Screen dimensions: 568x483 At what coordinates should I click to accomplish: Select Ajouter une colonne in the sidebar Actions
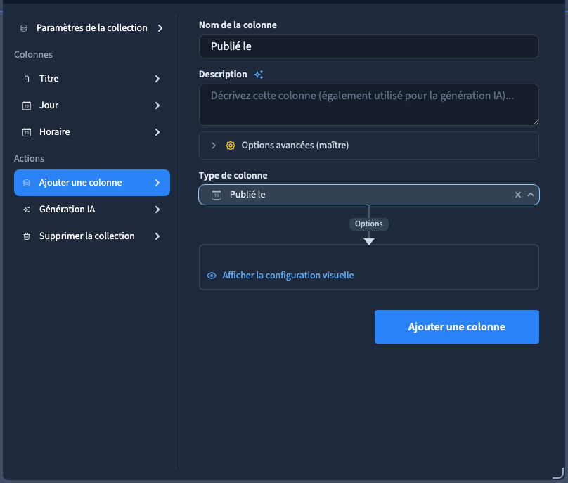click(92, 183)
